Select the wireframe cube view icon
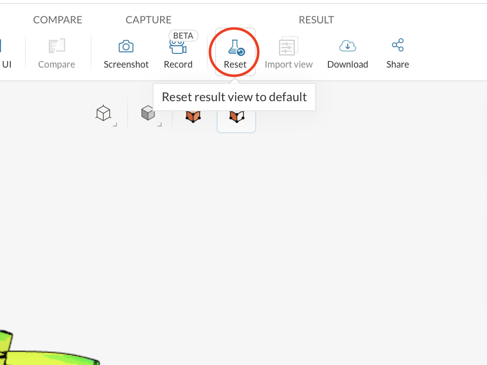 click(103, 113)
